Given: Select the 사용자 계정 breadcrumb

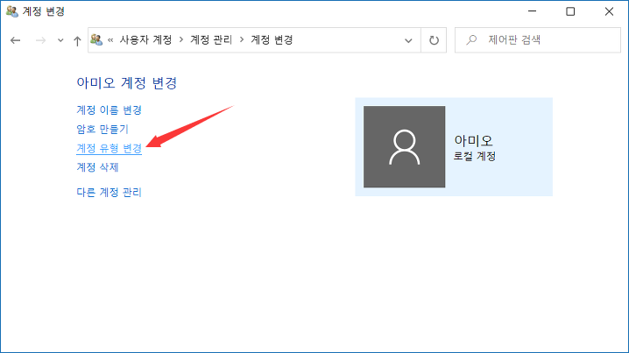Looking at the screenshot, I should point(146,40).
